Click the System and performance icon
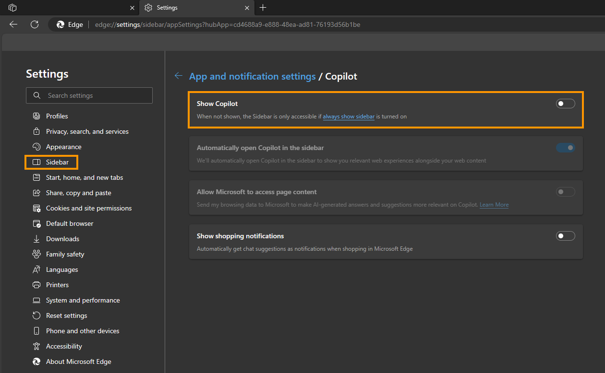 36,300
